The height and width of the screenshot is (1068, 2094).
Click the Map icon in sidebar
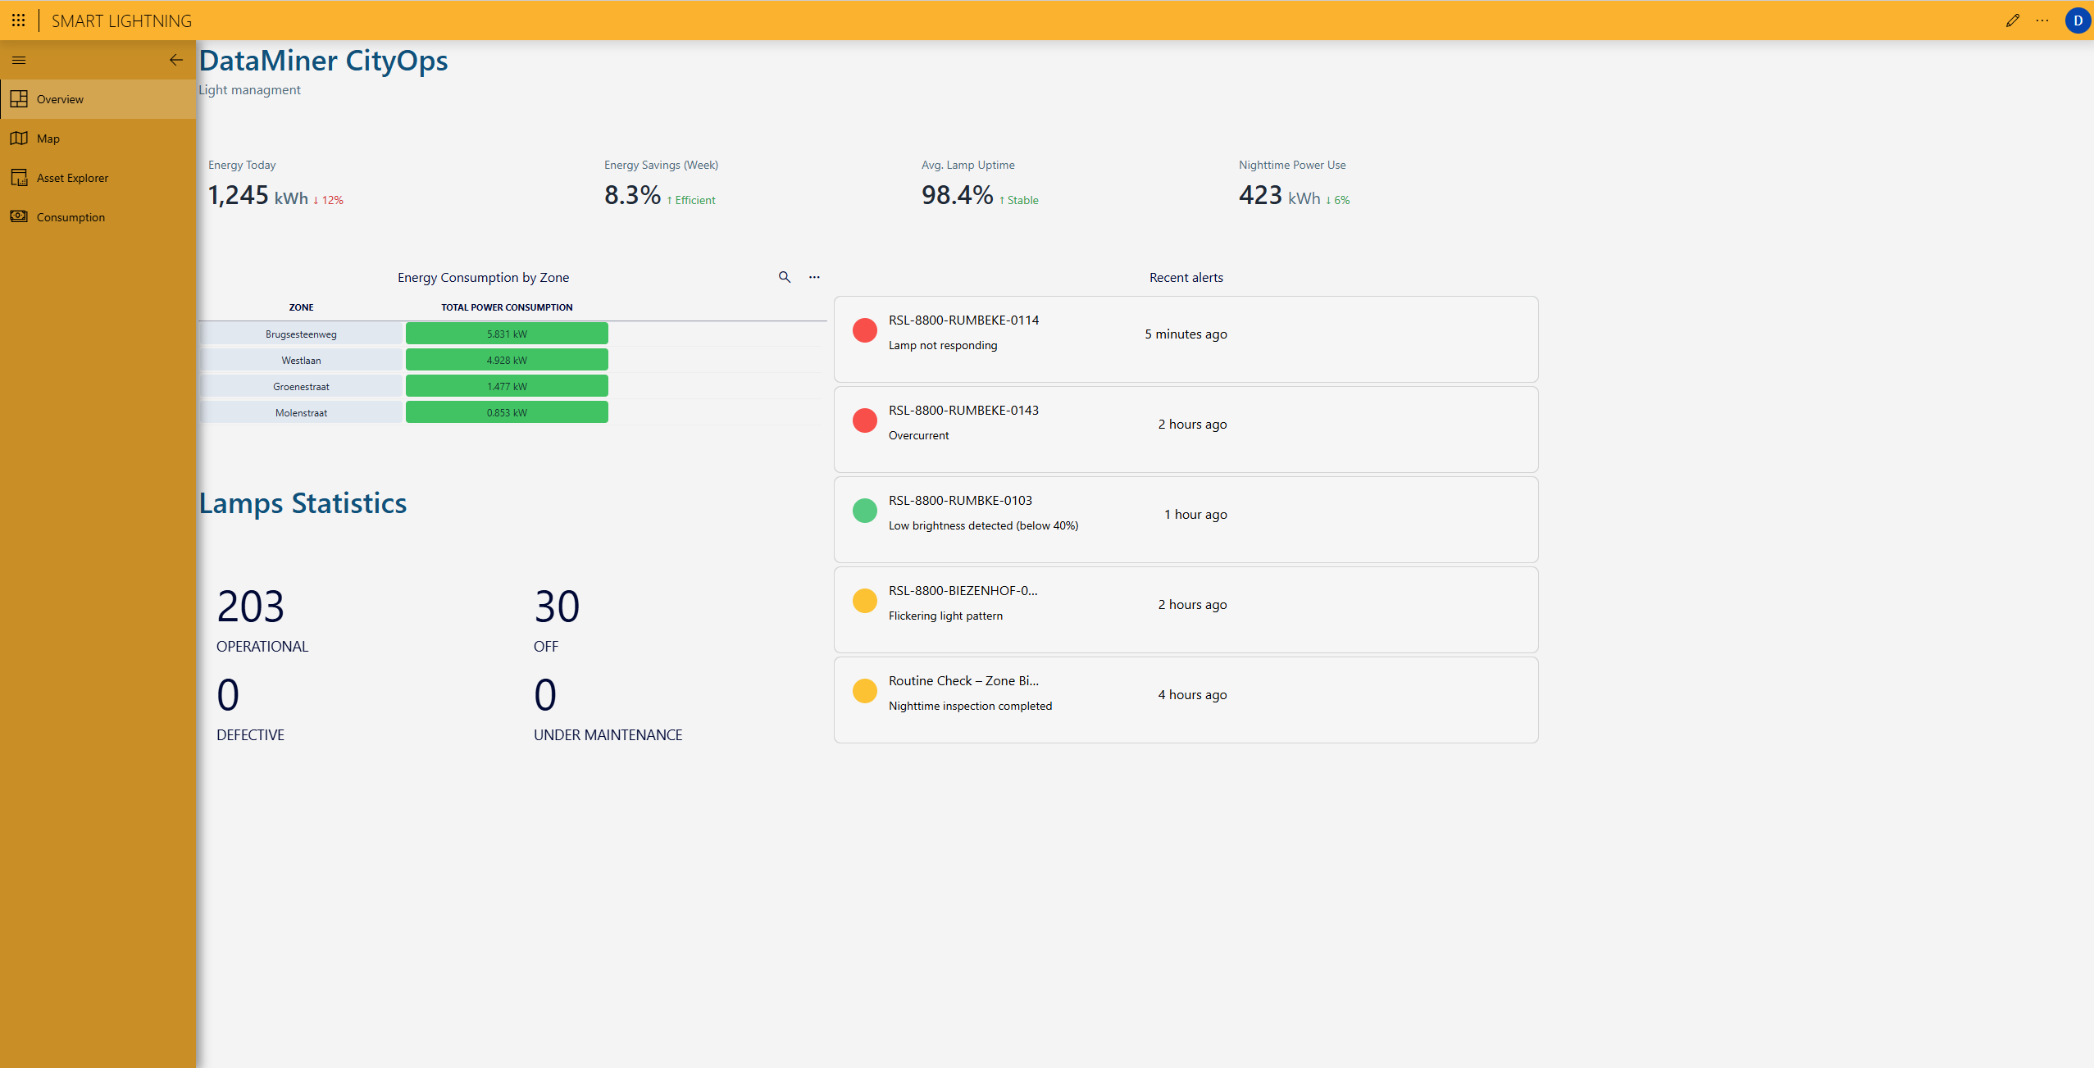tap(19, 139)
